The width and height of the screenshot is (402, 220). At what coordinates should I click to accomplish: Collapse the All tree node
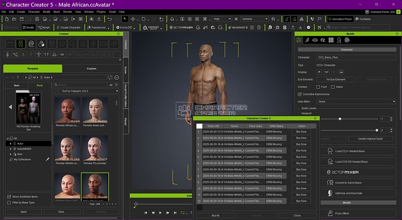pyautogui.click(x=8, y=138)
